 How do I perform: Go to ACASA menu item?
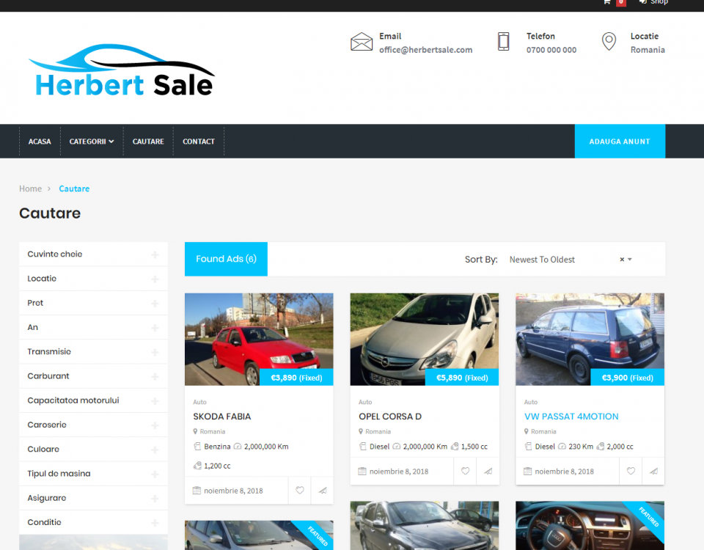[x=40, y=142]
